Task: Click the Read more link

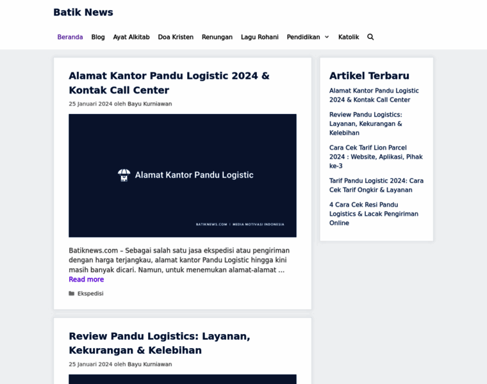Action: point(87,280)
